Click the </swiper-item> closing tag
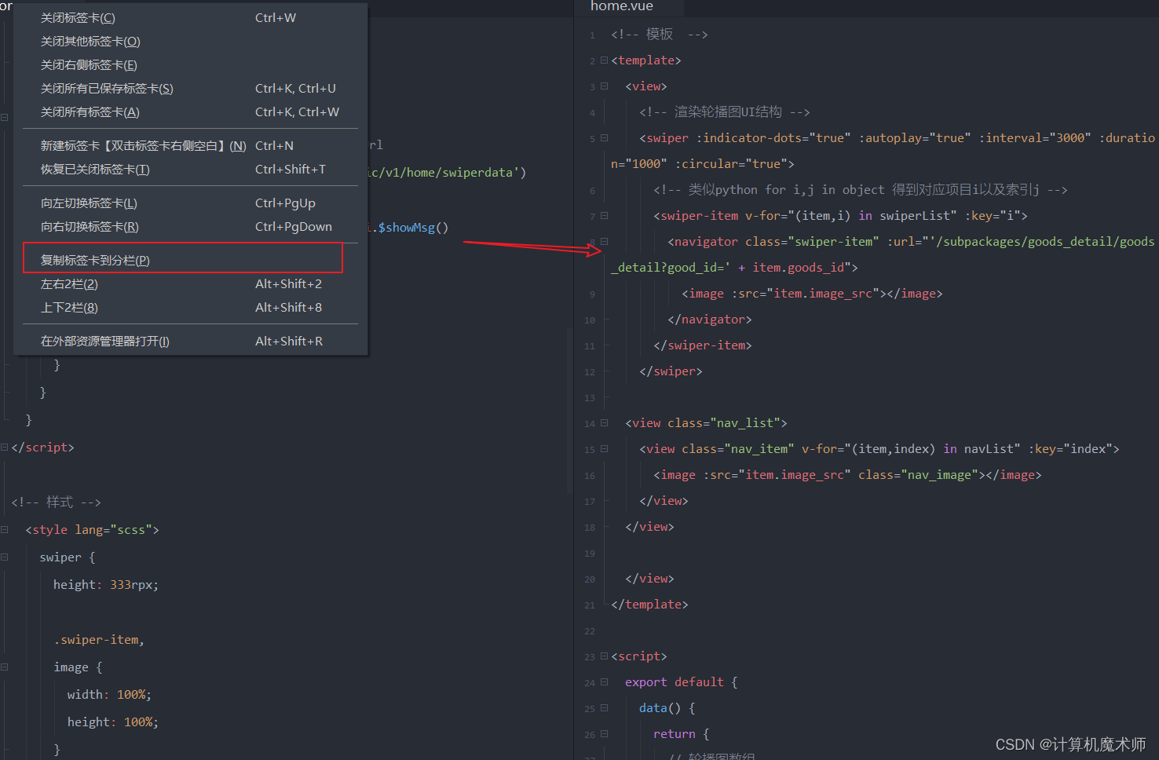 coord(703,345)
